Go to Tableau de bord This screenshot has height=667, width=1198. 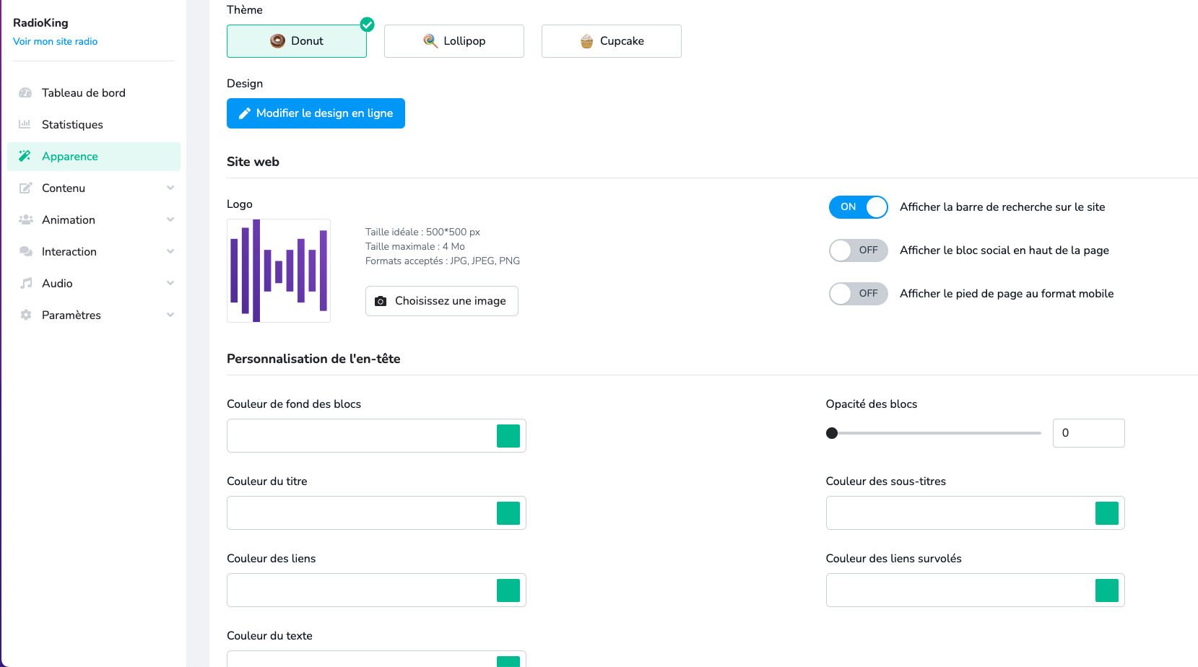(83, 93)
